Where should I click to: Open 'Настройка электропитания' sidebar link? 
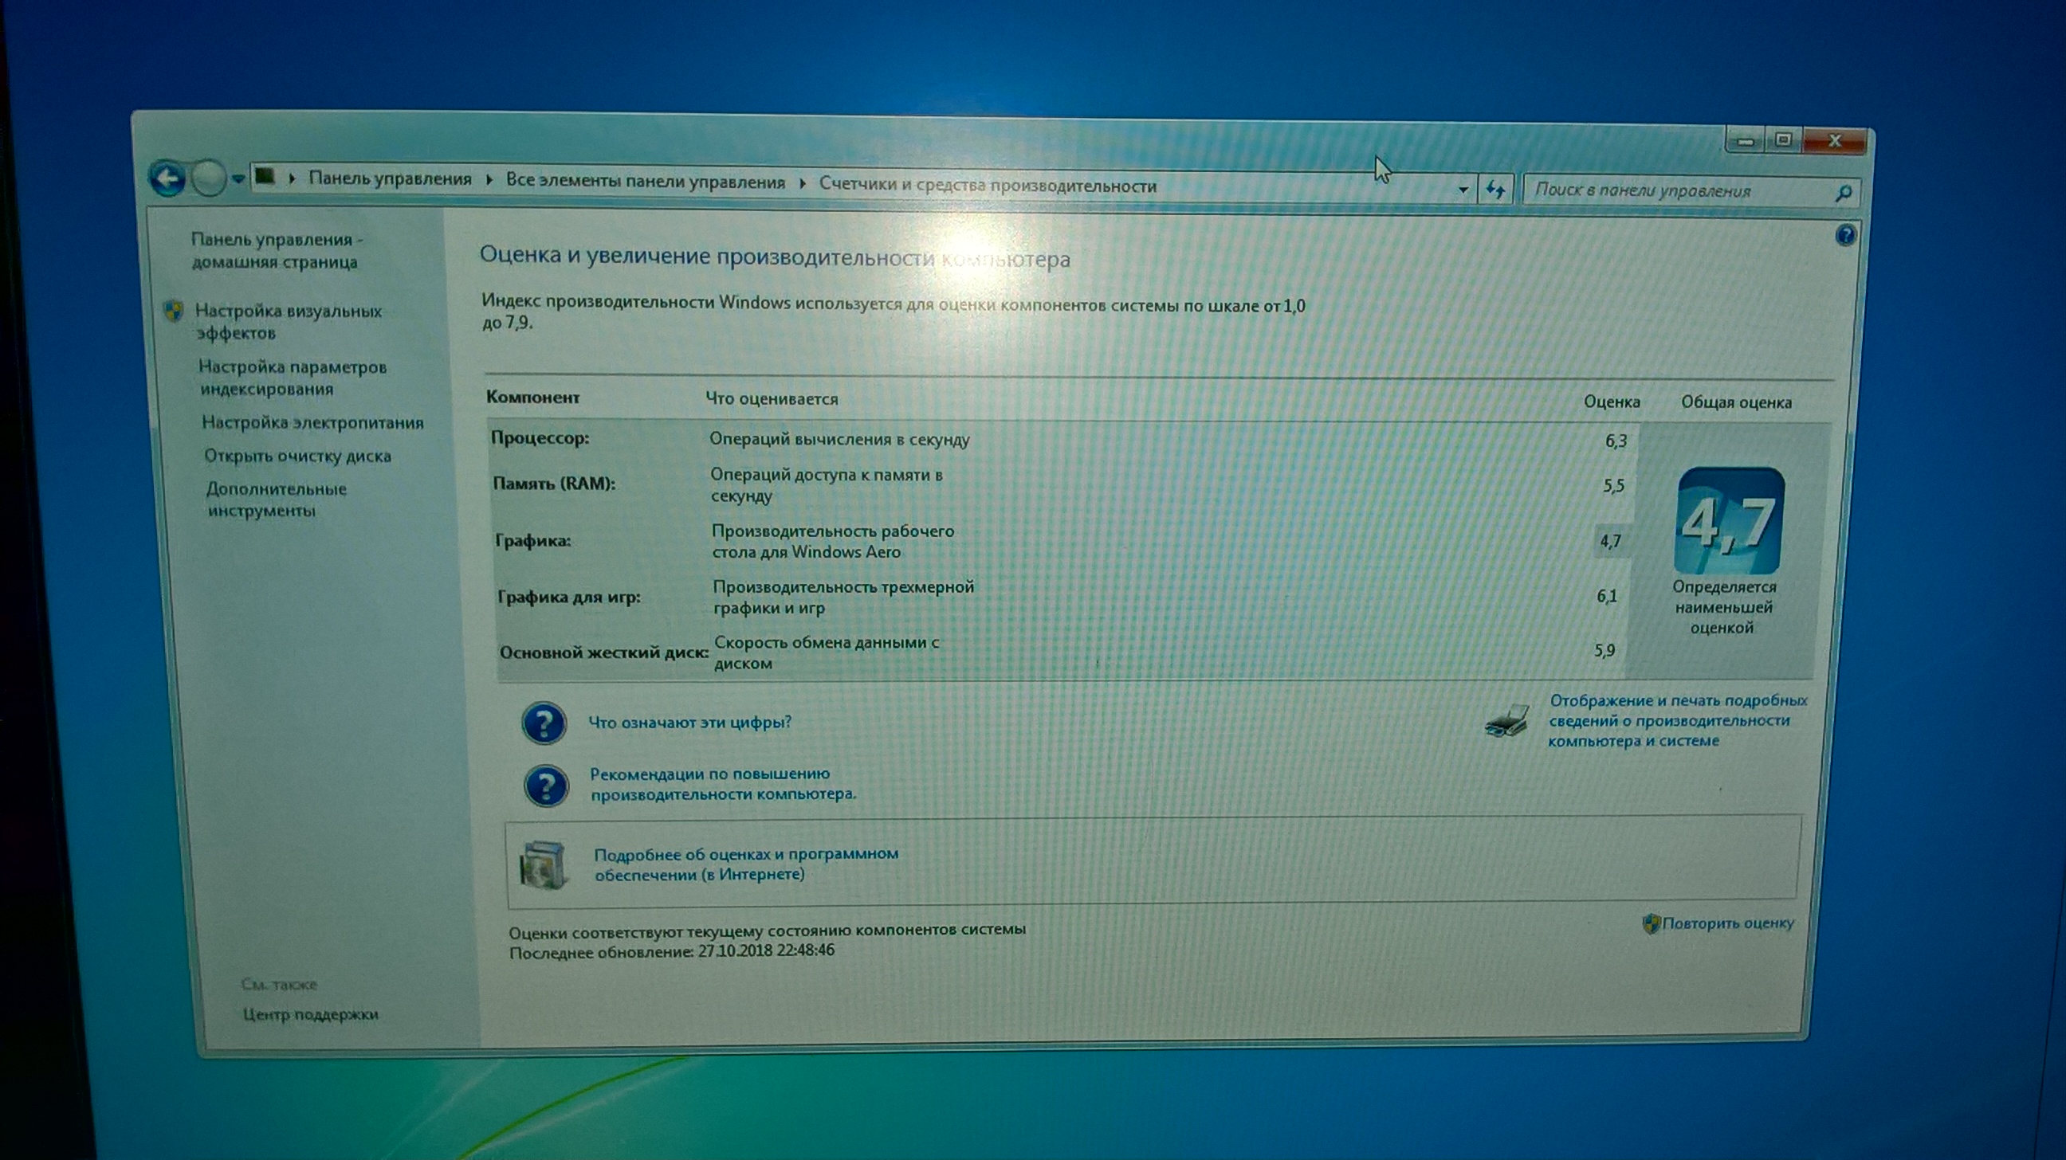click(x=312, y=422)
